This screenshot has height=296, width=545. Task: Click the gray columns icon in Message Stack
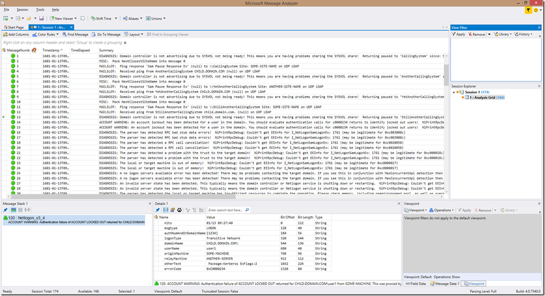click(21, 210)
